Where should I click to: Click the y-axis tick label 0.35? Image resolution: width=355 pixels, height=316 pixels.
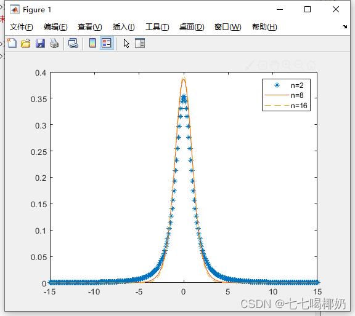pos(39,99)
